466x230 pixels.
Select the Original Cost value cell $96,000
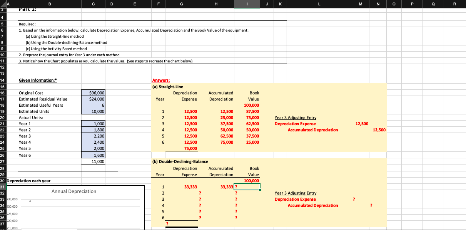tap(93, 93)
